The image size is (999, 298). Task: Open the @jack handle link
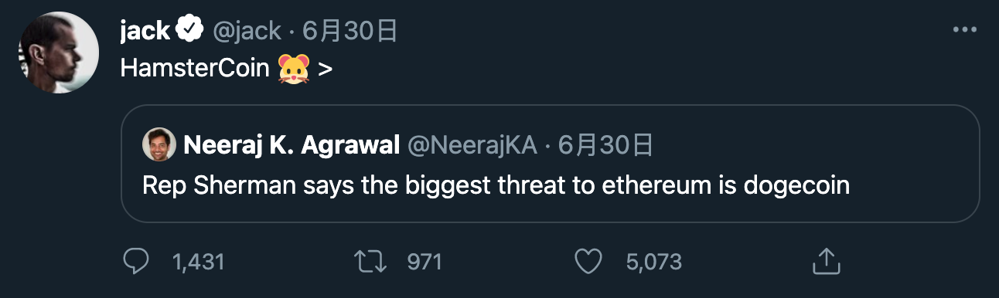pos(247,30)
